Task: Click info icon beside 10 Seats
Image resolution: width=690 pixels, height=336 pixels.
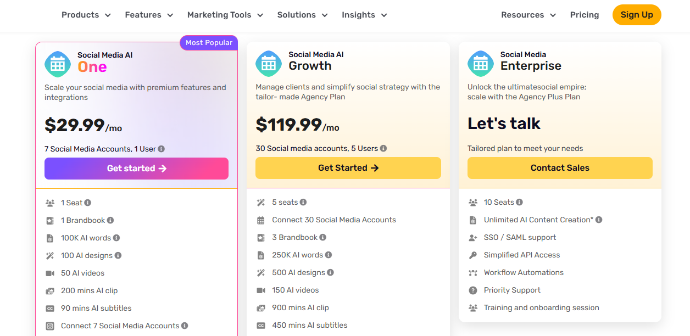Action: point(520,202)
